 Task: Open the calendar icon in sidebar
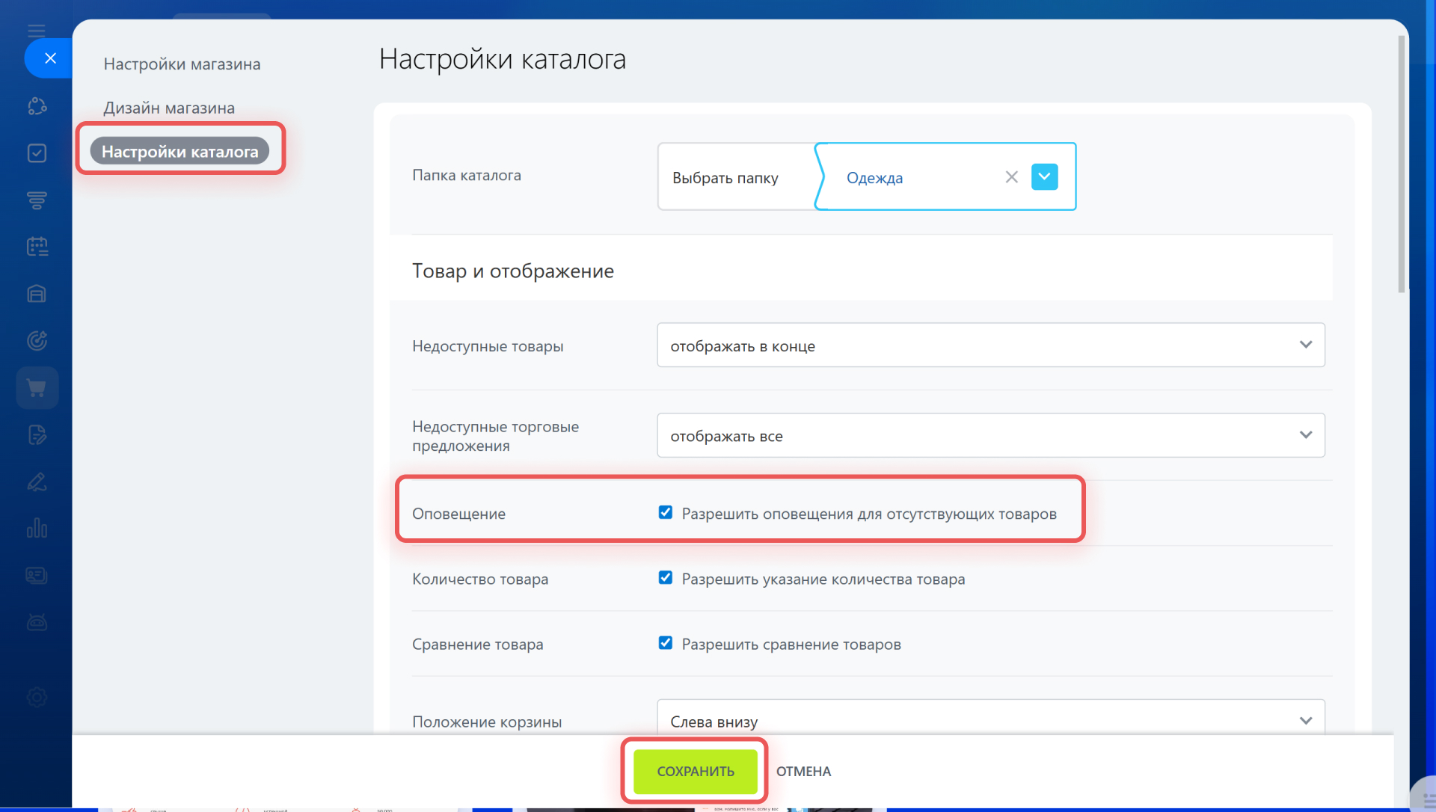point(37,247)
